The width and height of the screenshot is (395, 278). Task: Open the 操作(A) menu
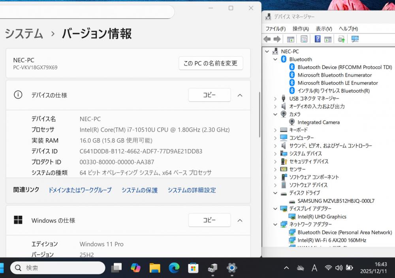pyautogui.click(x=301, y=29)
